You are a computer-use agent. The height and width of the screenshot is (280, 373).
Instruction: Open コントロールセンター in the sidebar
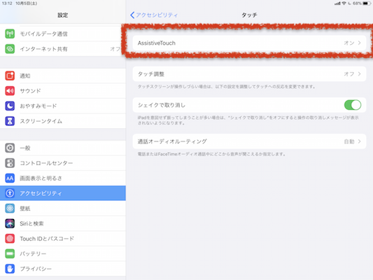[46, 163]
